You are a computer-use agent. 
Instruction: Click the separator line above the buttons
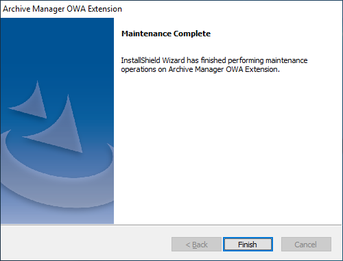click(x=171, y=225)
